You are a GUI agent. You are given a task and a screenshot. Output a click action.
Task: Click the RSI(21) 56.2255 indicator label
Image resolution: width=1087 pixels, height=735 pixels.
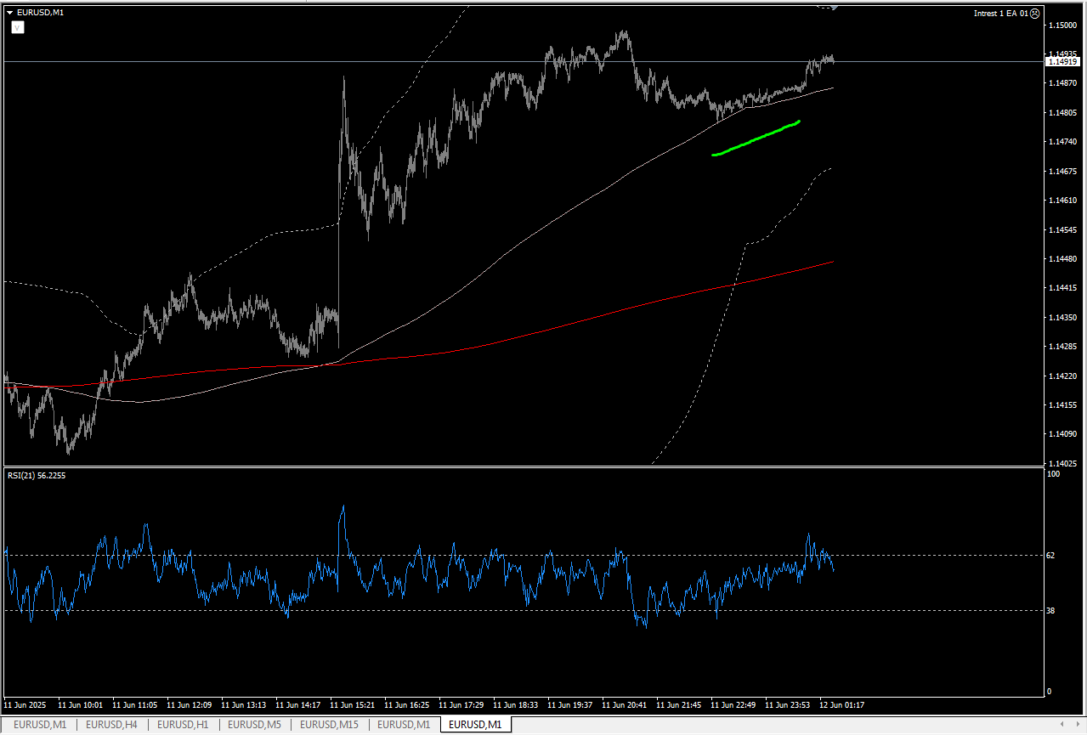[x=37, y=476]
